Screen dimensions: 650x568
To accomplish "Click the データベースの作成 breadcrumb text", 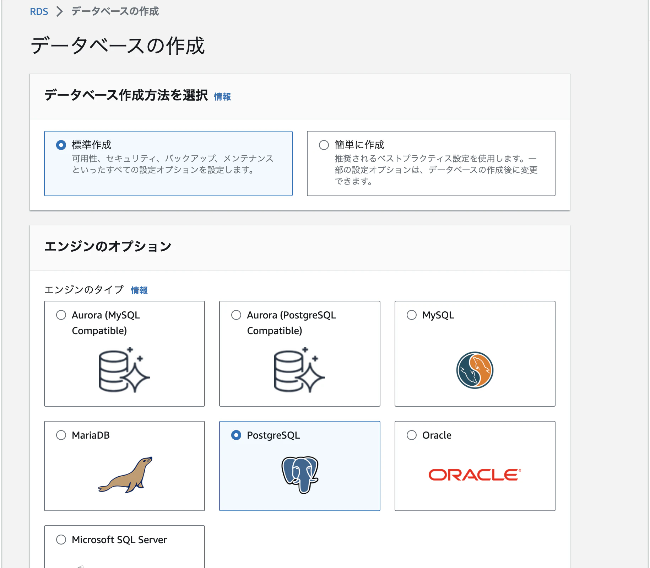I will pos(115,11).
